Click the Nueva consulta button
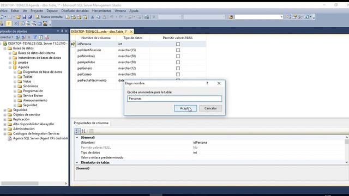The height and width of the screenshot is (196, 349). pyautogui.click(x=49, y=17)
